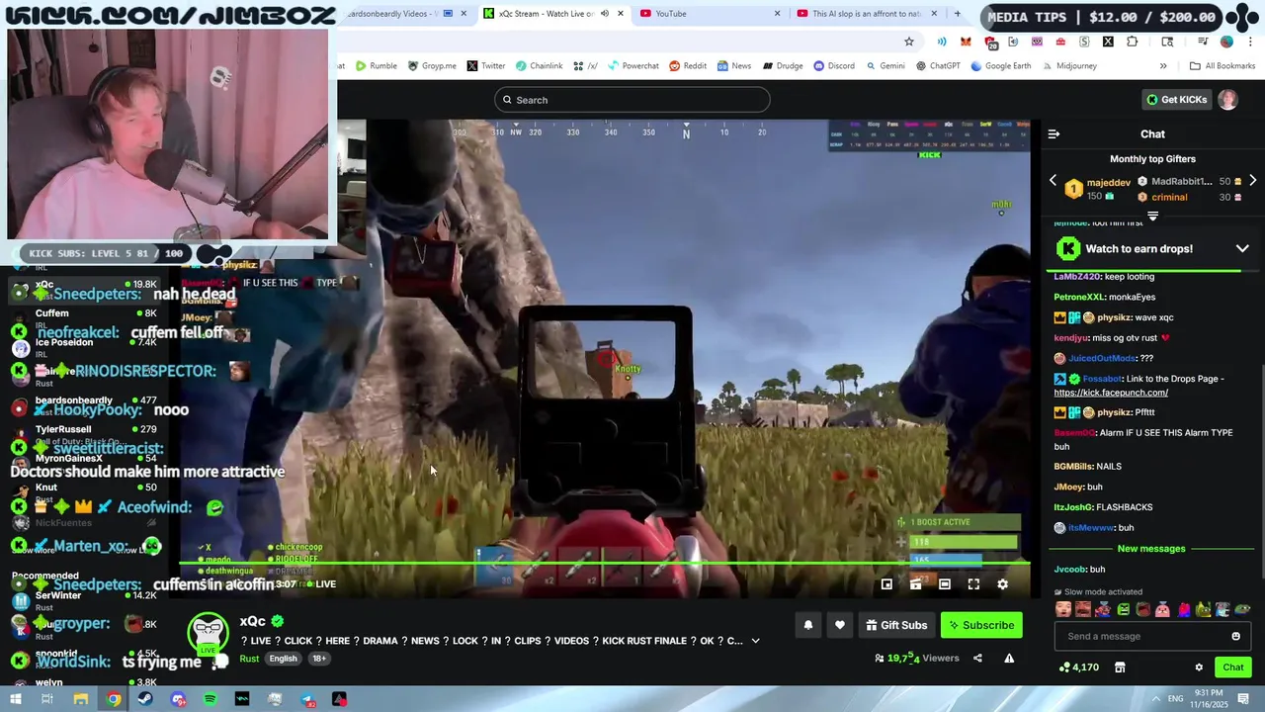Open Discord from the taskbar
Image resolution: width=1265 pixels, height=712 pixels.
tap(178, 699)
